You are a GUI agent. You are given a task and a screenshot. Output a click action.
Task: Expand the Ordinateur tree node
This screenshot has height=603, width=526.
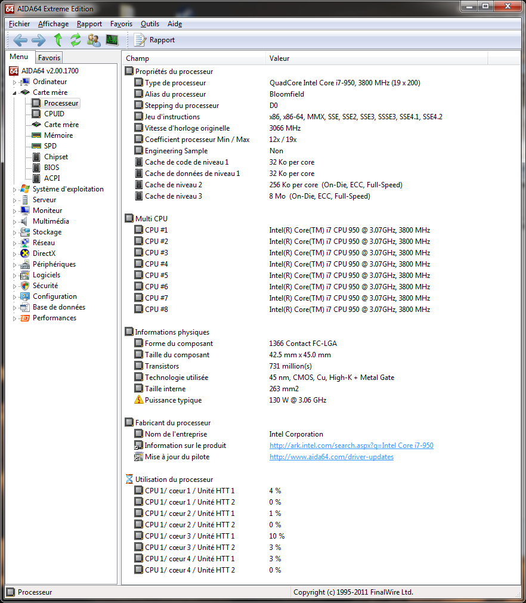pyautogui.click(x=14, y=82)
